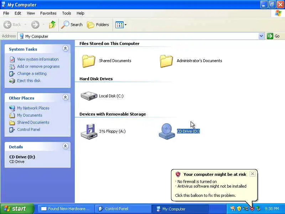
Task: Click the My Network Places icon
Action: click(x=12, y=108)
